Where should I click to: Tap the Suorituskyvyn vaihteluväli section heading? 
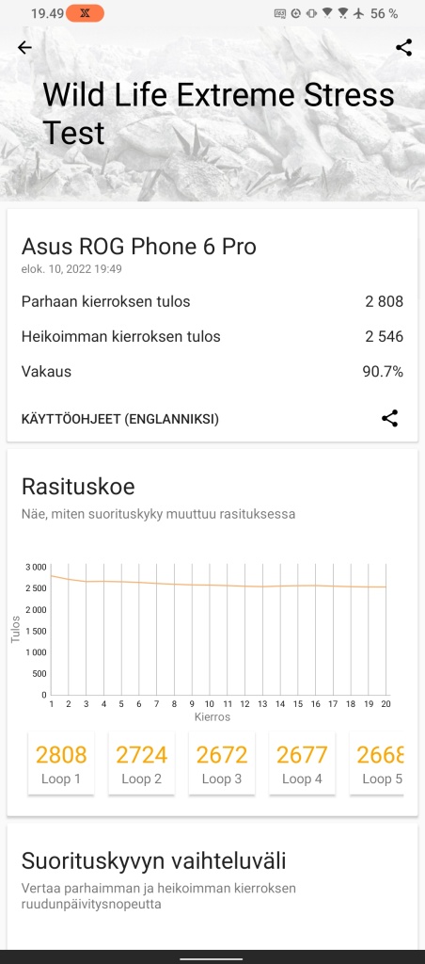tap(153, 861)
